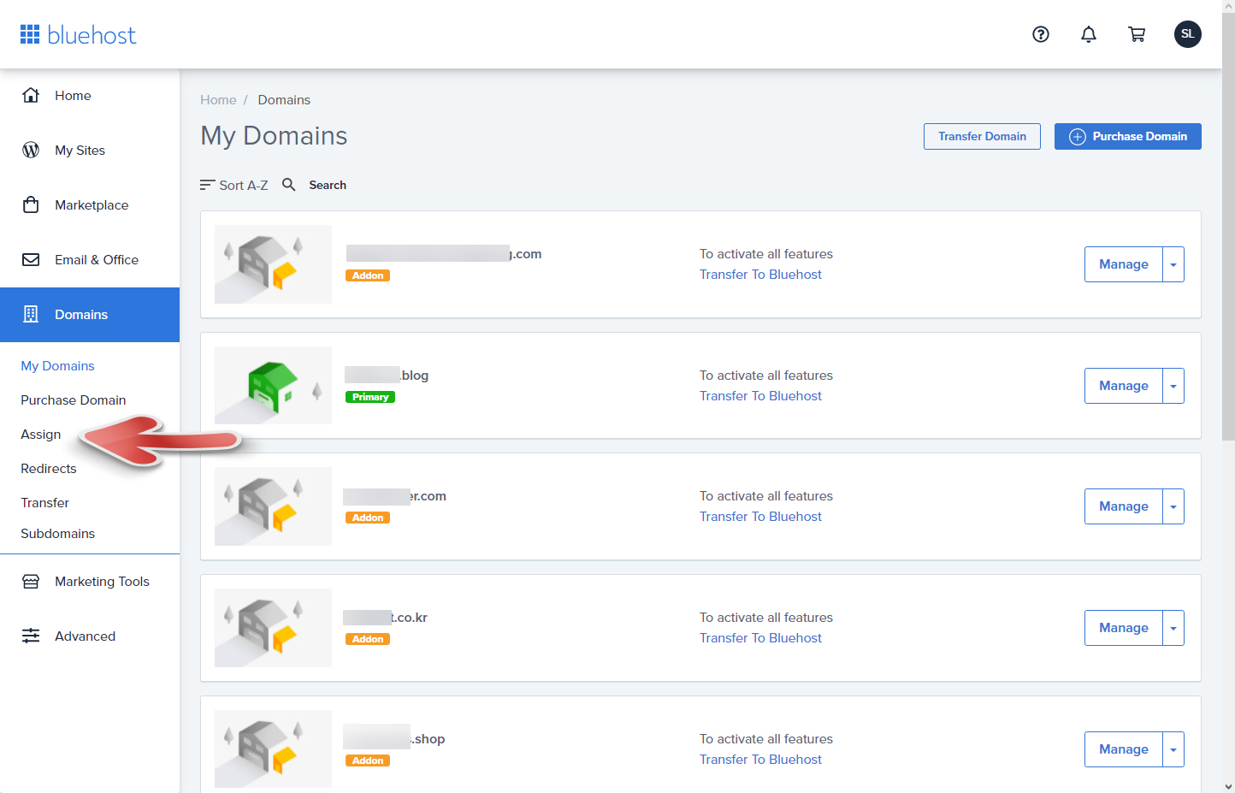Click the Marketplace bag icon
Screen dimensions: 1235x793
pos(31,204)
